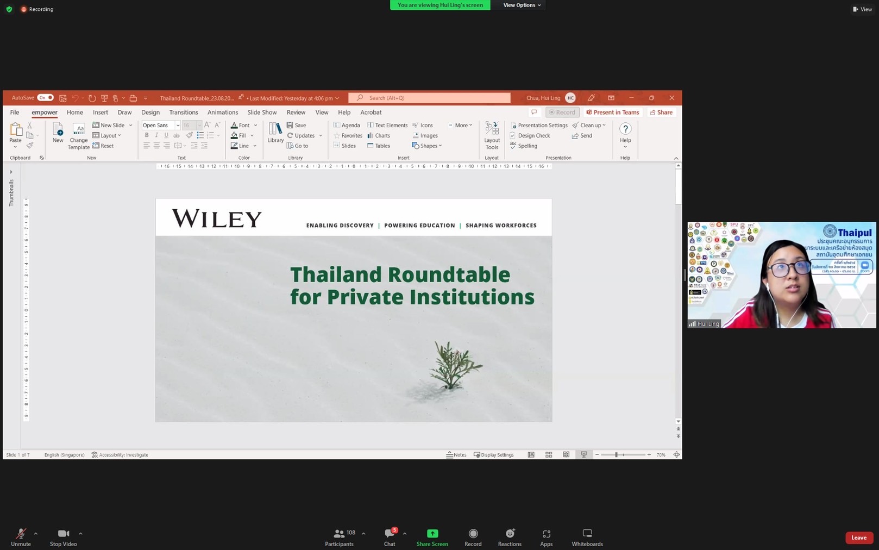879x550 pixels.
Task: Click Present in Teams
Action: coord(613,112)
